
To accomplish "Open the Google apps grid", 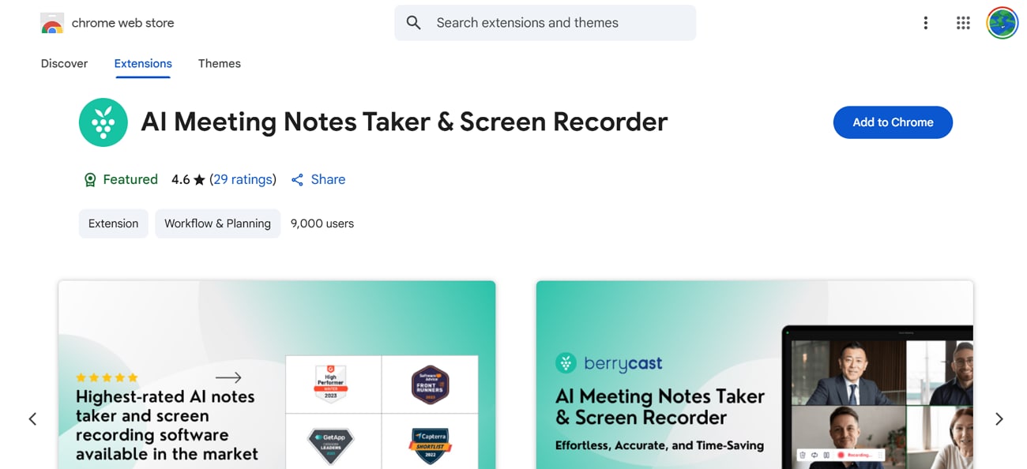I will tap(962, 23).
